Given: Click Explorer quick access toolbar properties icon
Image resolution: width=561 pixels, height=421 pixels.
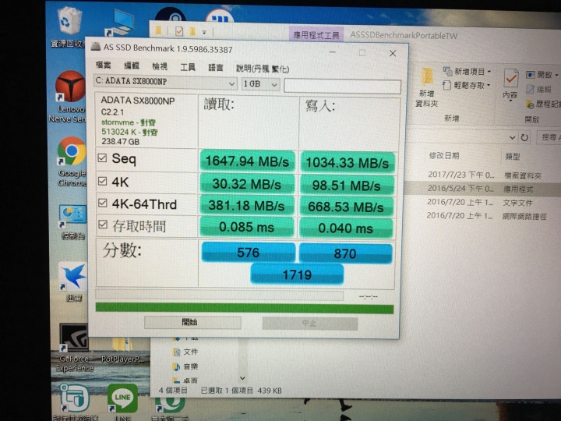Looking at the screenshot, I should 179,31.
